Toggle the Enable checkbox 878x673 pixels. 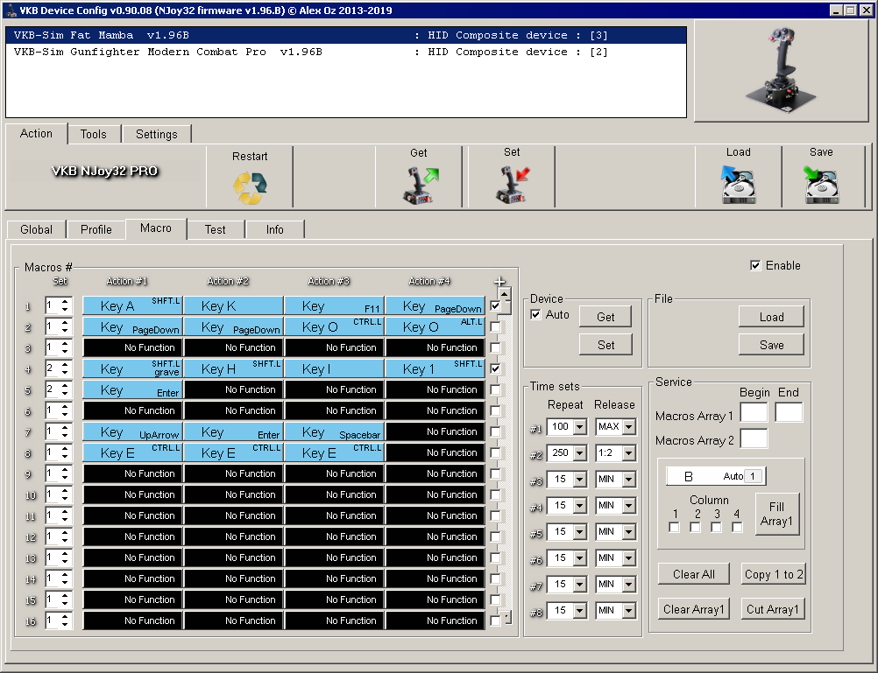pos(756,266)
